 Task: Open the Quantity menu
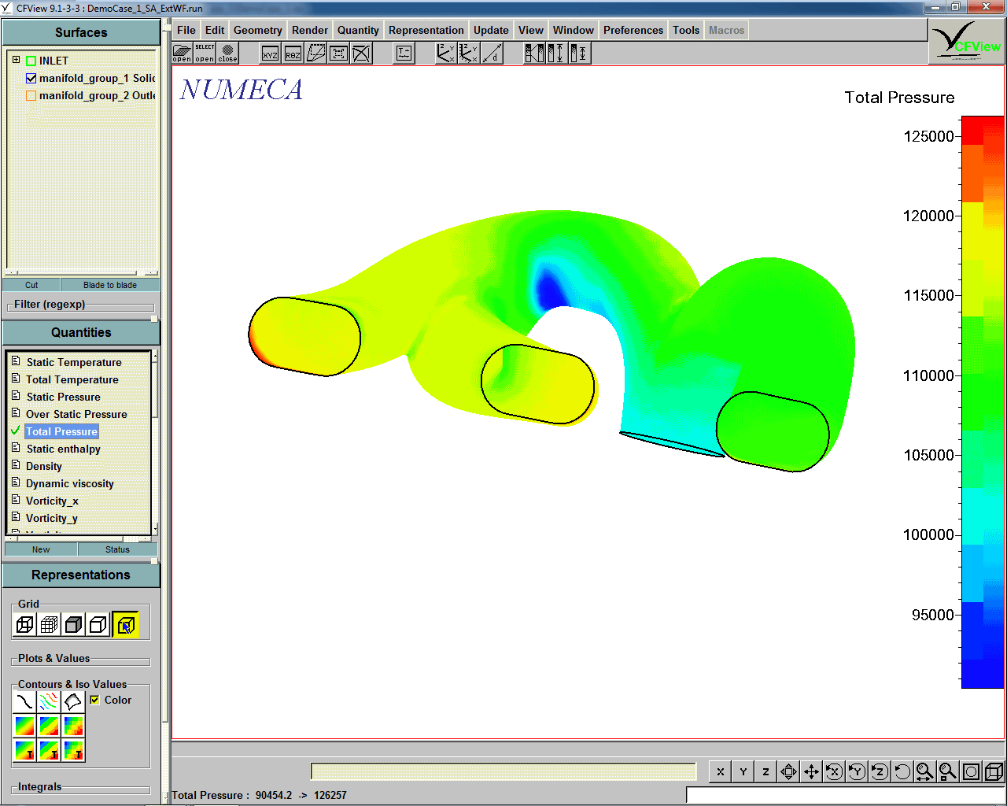(358, 29)
